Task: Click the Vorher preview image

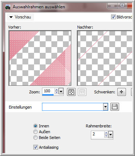Action: tap(40, 58)
